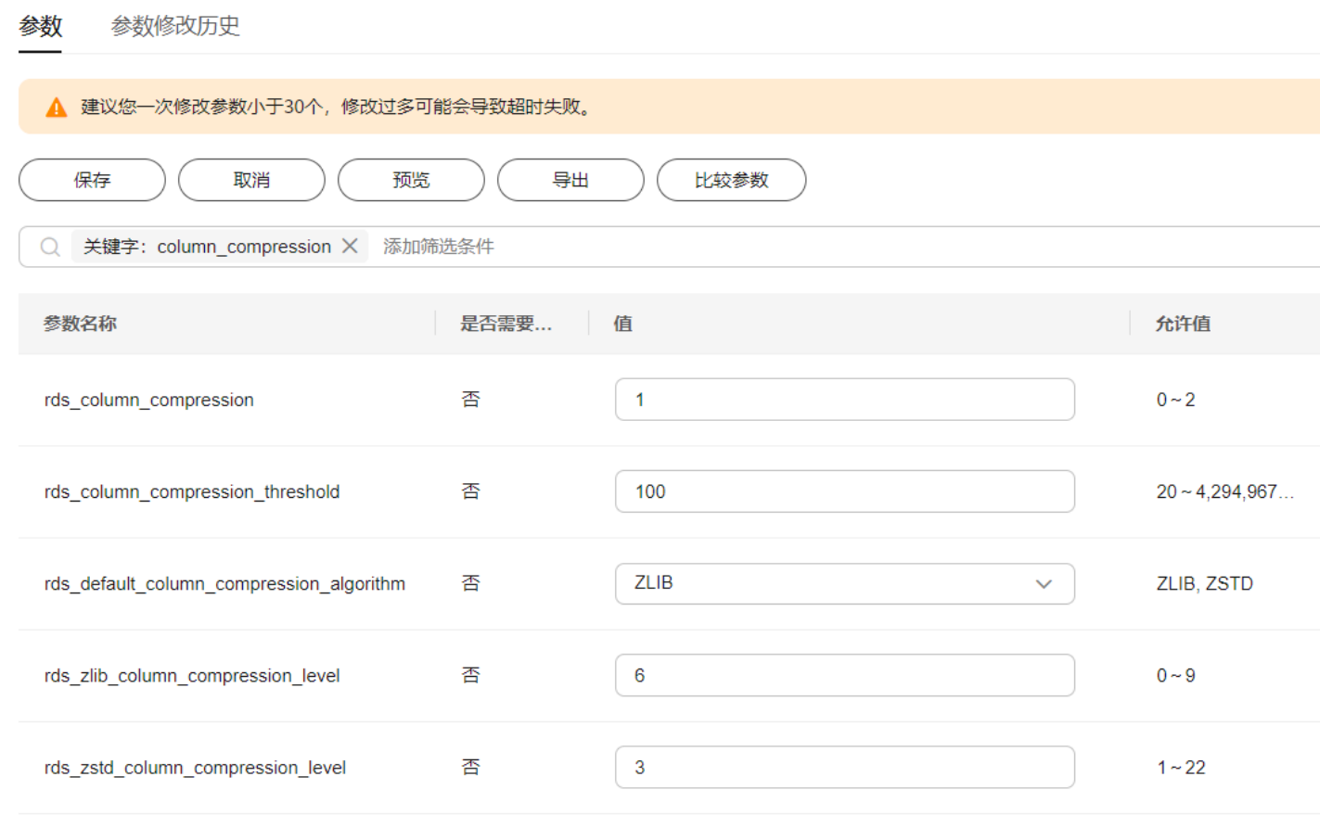
Task: Open 比较参数 comparison
Action: click(x=731, y=180)
